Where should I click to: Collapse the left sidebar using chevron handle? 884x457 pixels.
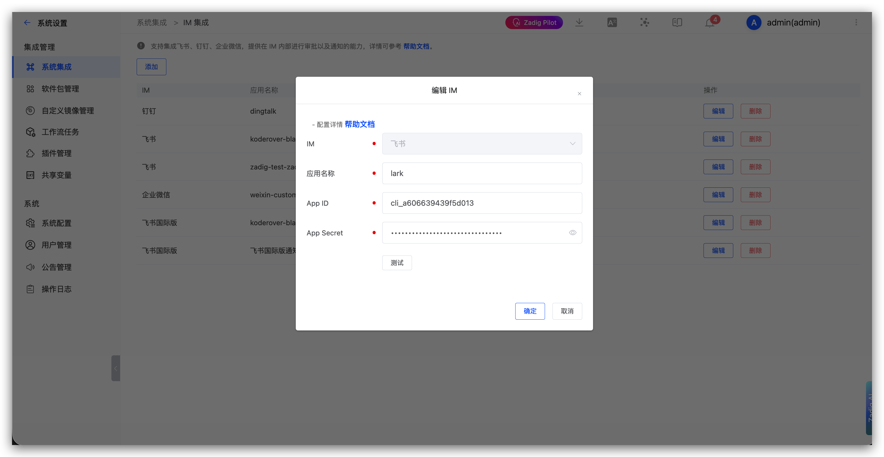click(116, 368)
